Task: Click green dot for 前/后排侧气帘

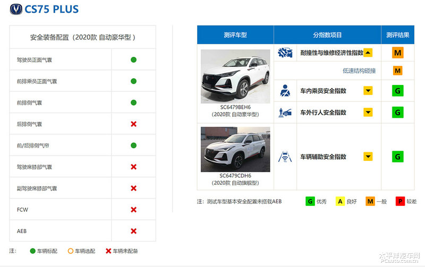Action: (134, 145)
